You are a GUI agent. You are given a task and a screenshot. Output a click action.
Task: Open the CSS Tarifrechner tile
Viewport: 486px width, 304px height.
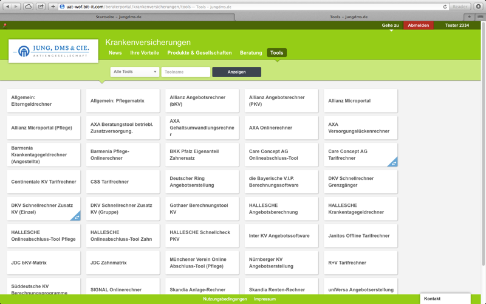[123, 182]
